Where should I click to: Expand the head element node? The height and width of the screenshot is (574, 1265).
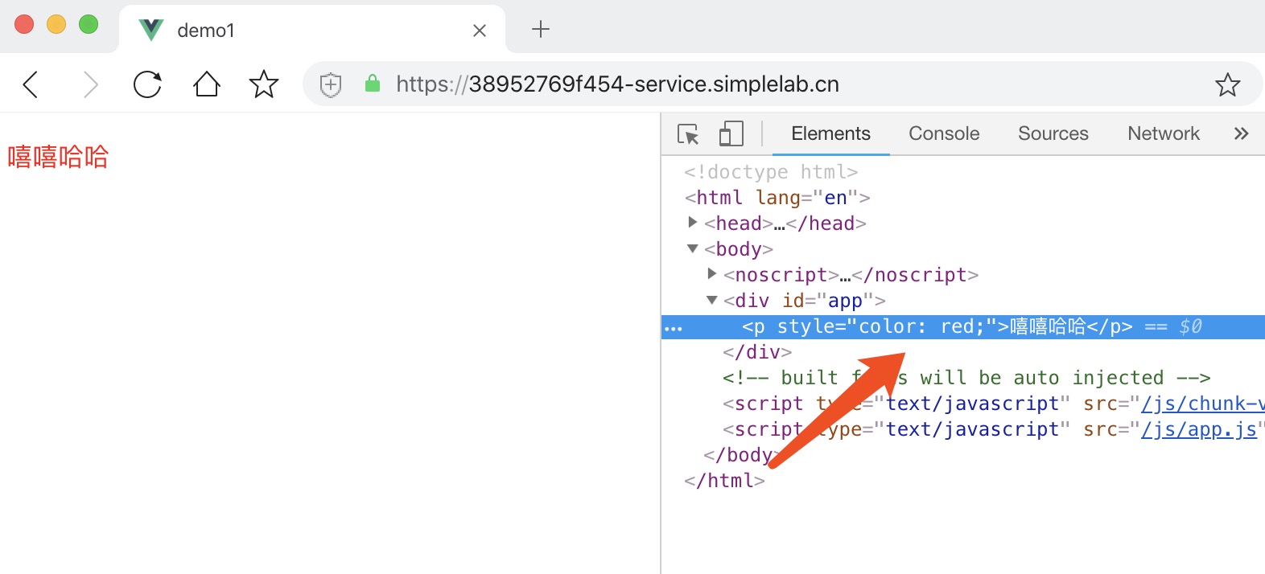(693, 223)
